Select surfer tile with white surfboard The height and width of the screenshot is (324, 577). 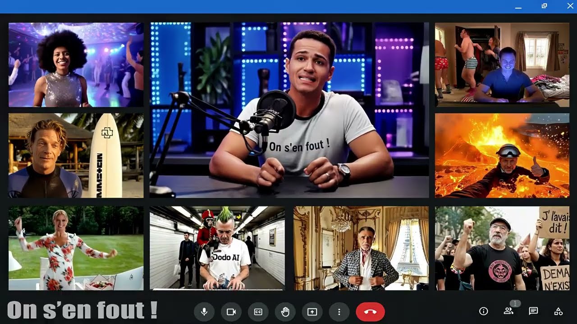click(x=76, y=156)
